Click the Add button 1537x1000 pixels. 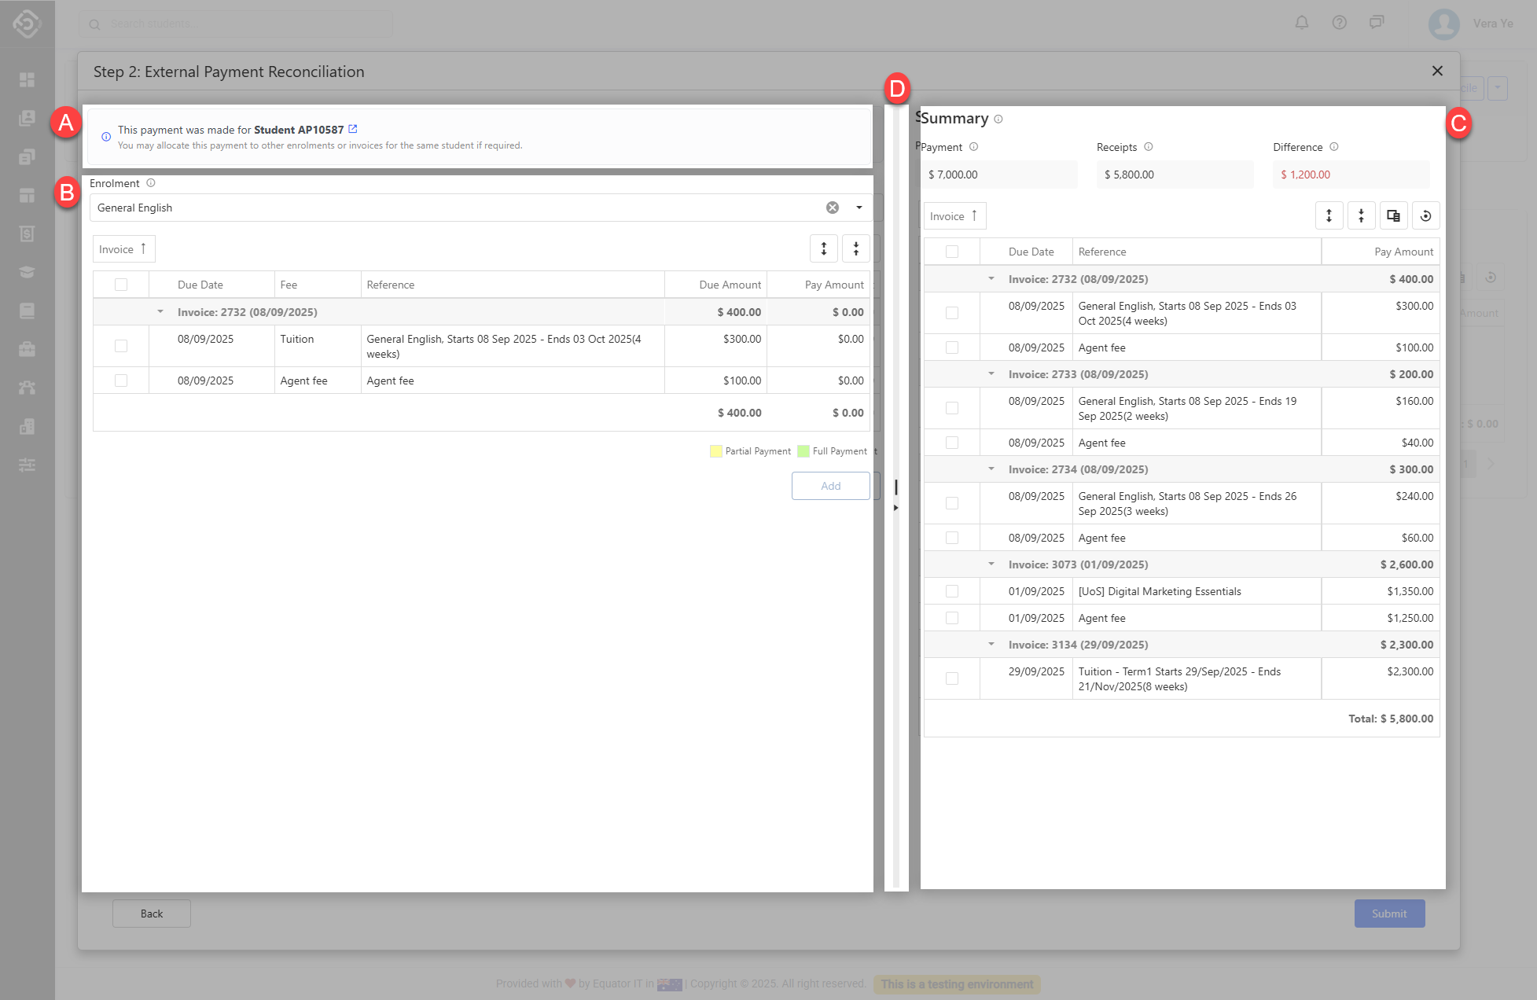coord(830,486)
